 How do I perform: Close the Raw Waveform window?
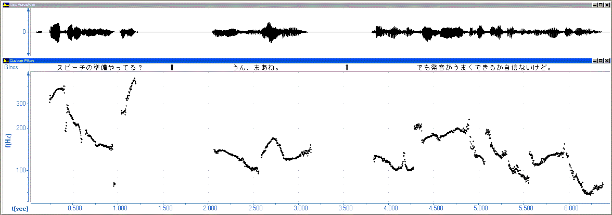tap(607, 5)
